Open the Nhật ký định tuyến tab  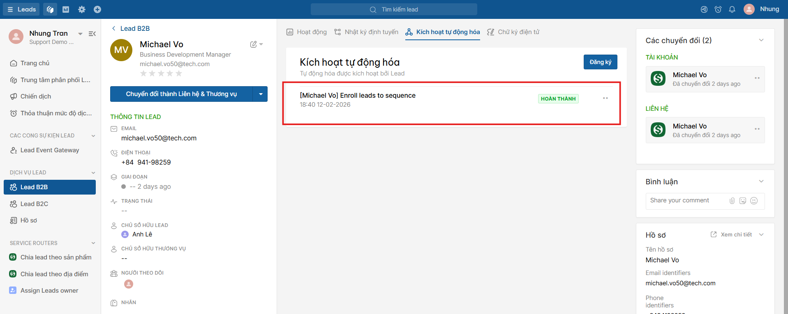[366, 32]
